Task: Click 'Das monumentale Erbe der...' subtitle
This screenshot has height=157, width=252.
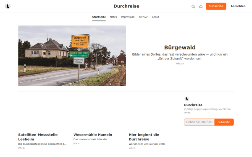Action: [x=92, y=139]
